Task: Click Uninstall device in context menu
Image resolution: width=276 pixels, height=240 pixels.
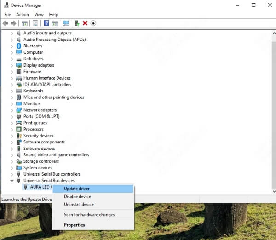Action: click(79, 205)
